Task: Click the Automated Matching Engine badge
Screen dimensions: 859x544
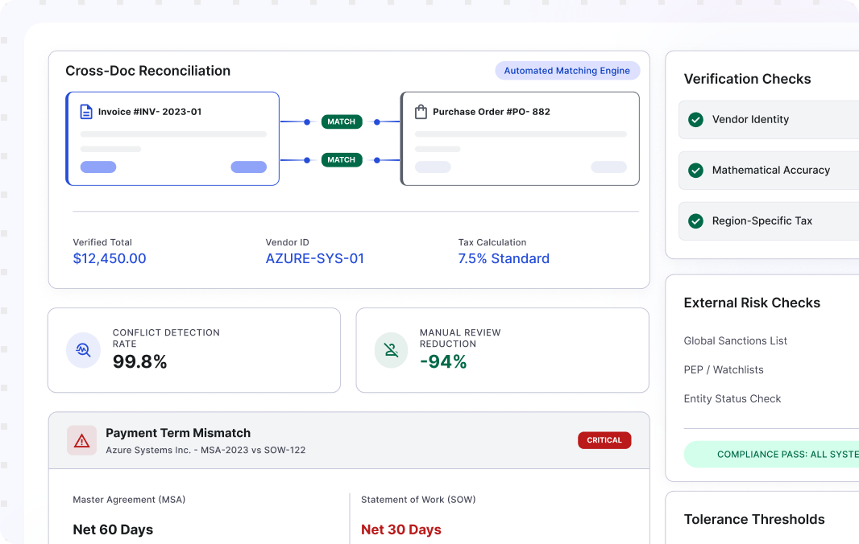Action: coord(567,71)
